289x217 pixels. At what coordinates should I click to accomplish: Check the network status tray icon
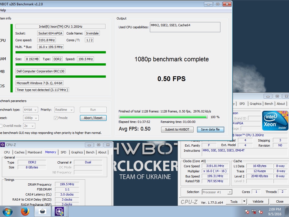[x=254, y=212]
